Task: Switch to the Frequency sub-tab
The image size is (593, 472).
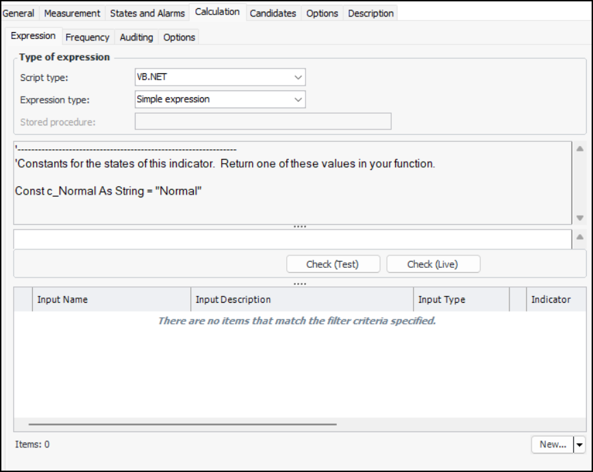Action: coord(87,37)
